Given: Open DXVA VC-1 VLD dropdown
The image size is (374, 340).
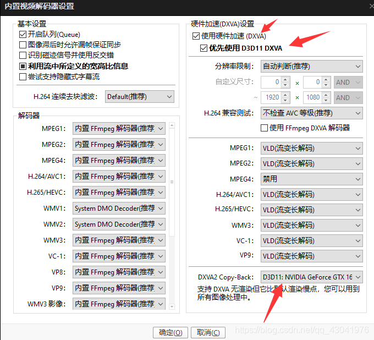Looking at the screenshot, I should (x=312, y=241).
